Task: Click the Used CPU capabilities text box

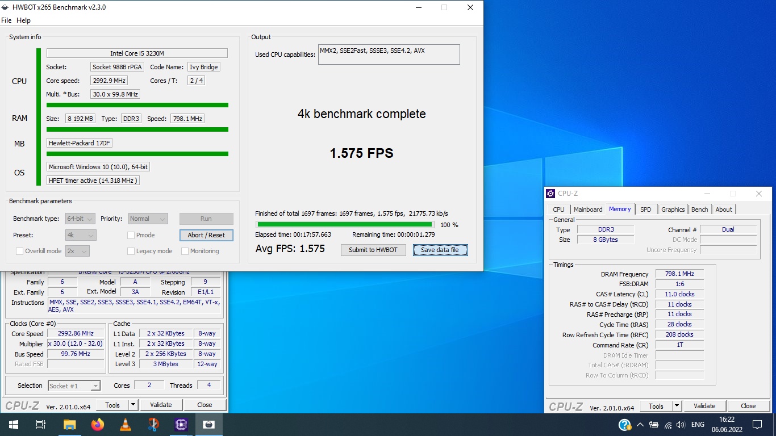Action: pyautogui.click(x=389, y=54)
